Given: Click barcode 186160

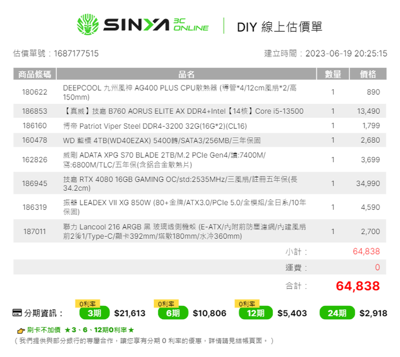Looking at the screenshot, I should click(x=34, y=125).
